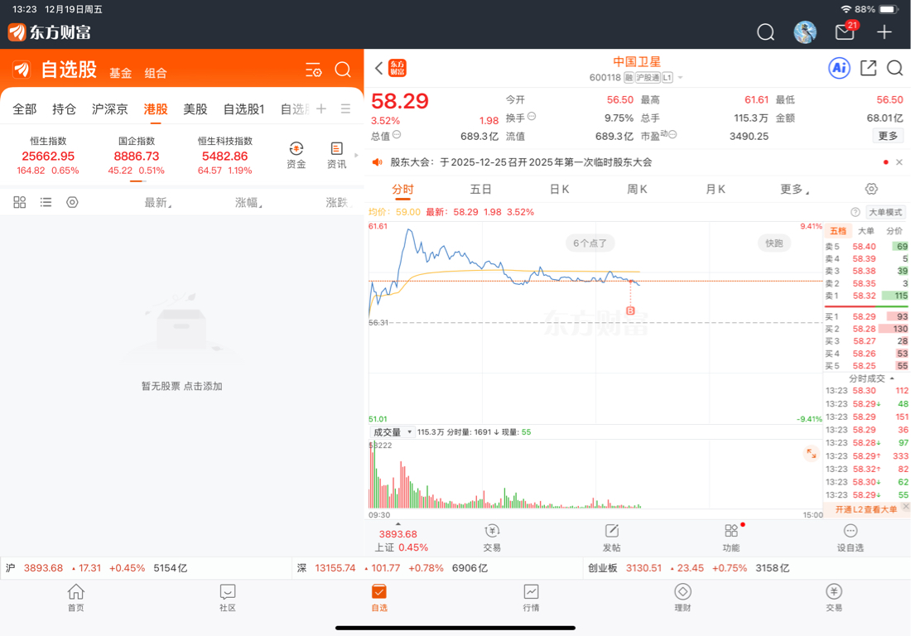Open 资讯 news icon

(x=336, y=155)
